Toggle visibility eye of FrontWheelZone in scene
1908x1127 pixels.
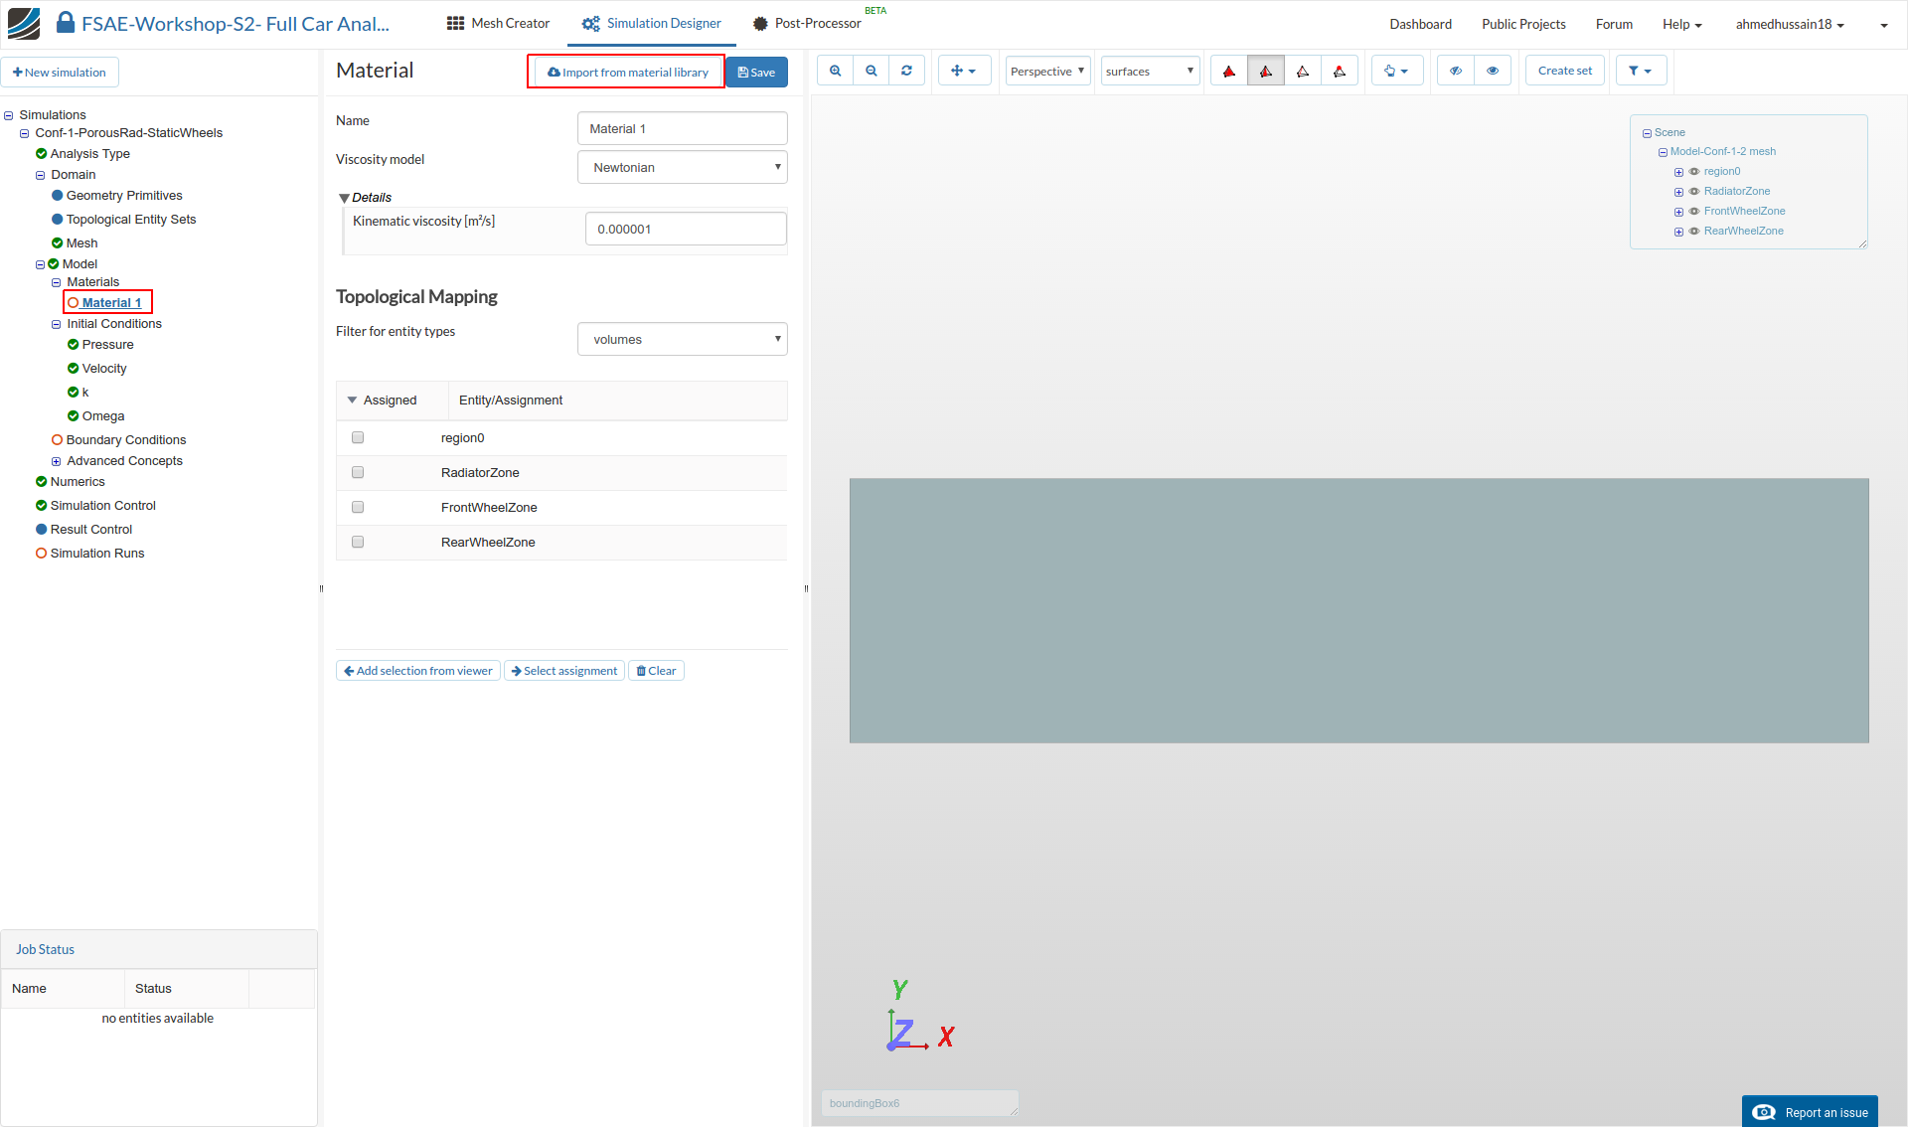click(x=1694, y=211)
